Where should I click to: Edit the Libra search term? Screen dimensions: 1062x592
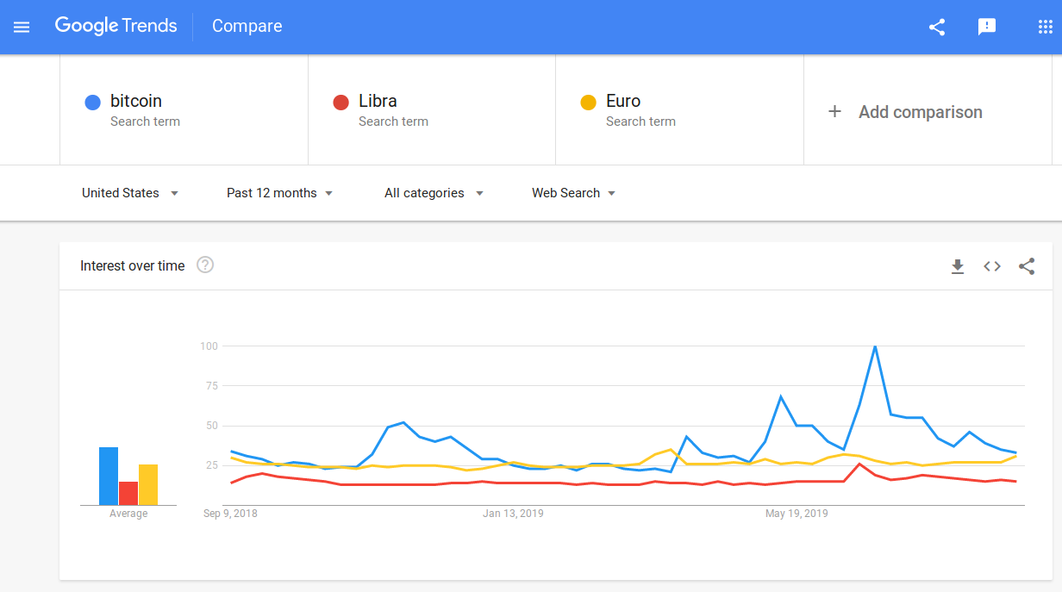tap(378, 102)
